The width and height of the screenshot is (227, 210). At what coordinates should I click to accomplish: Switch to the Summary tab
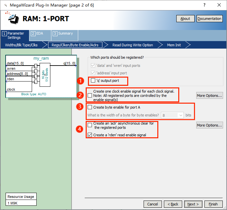64,35
